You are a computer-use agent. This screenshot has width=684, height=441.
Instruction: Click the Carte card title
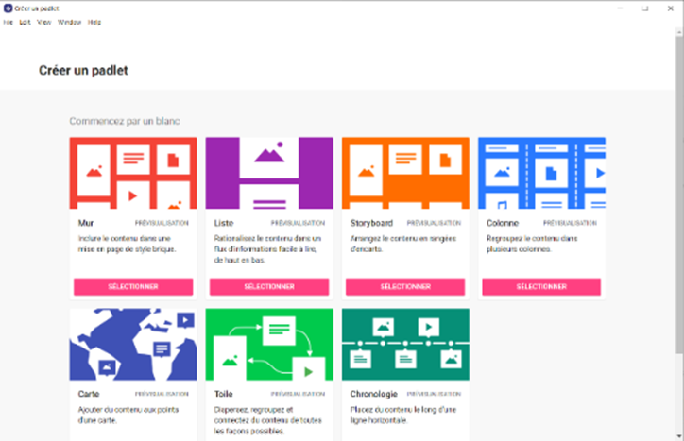coord(89,394)
